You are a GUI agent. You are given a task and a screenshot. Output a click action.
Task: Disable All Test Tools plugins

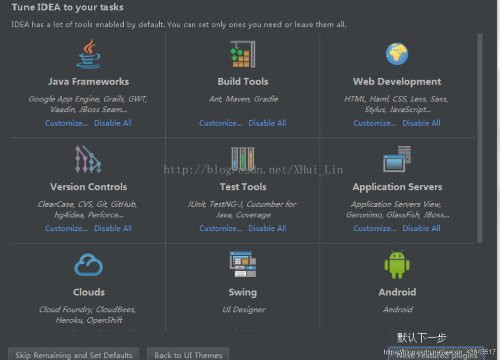tap(267, 228)
